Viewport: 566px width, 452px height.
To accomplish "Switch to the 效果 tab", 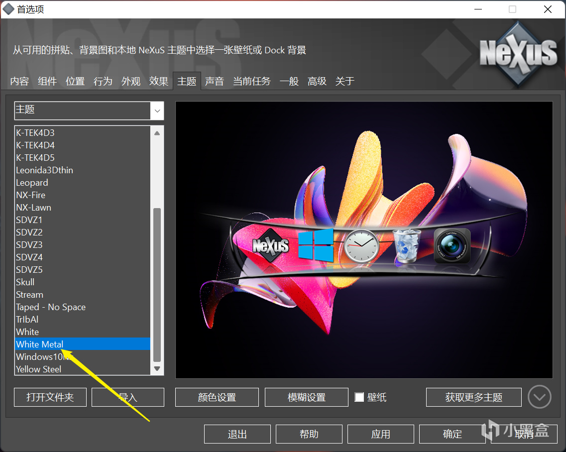I will (159, 81).
